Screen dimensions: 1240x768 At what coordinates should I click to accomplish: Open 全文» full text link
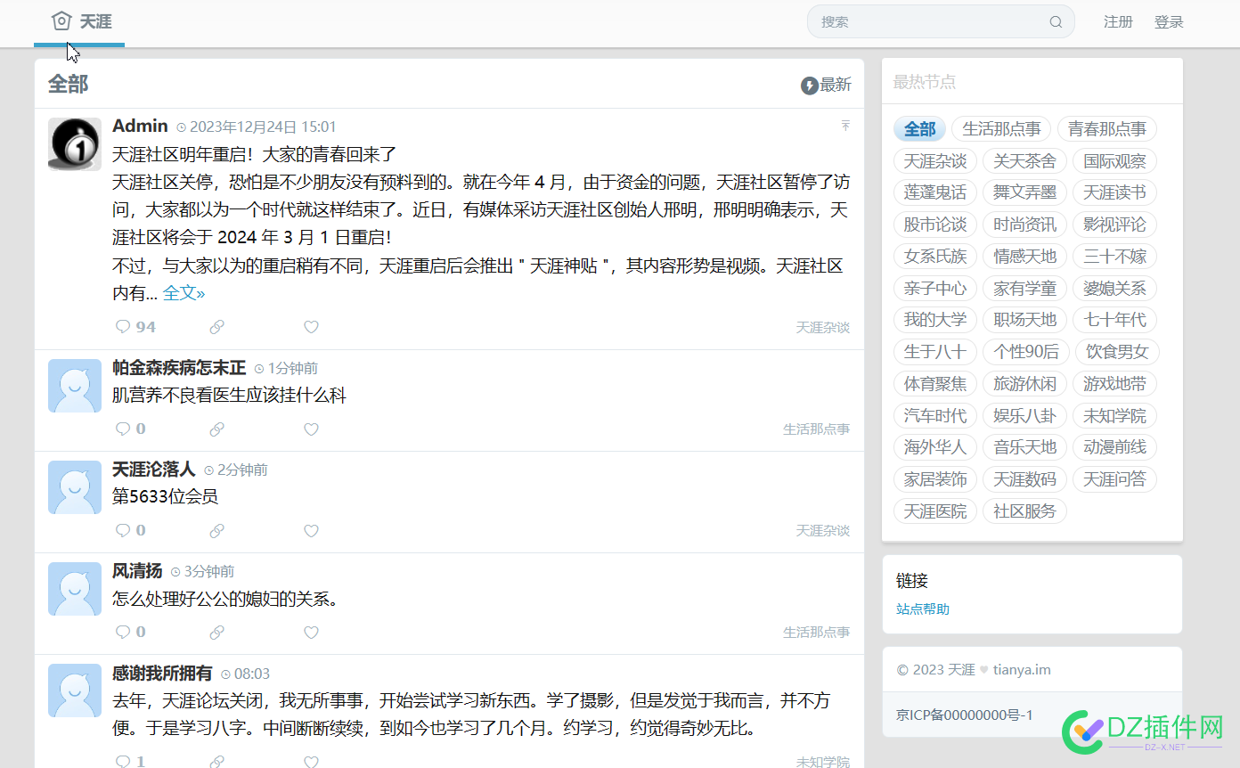pos(184,293)
